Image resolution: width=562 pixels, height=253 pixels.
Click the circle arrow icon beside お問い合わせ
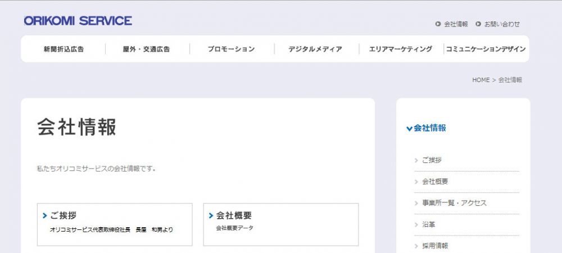(x=478, y=24)
